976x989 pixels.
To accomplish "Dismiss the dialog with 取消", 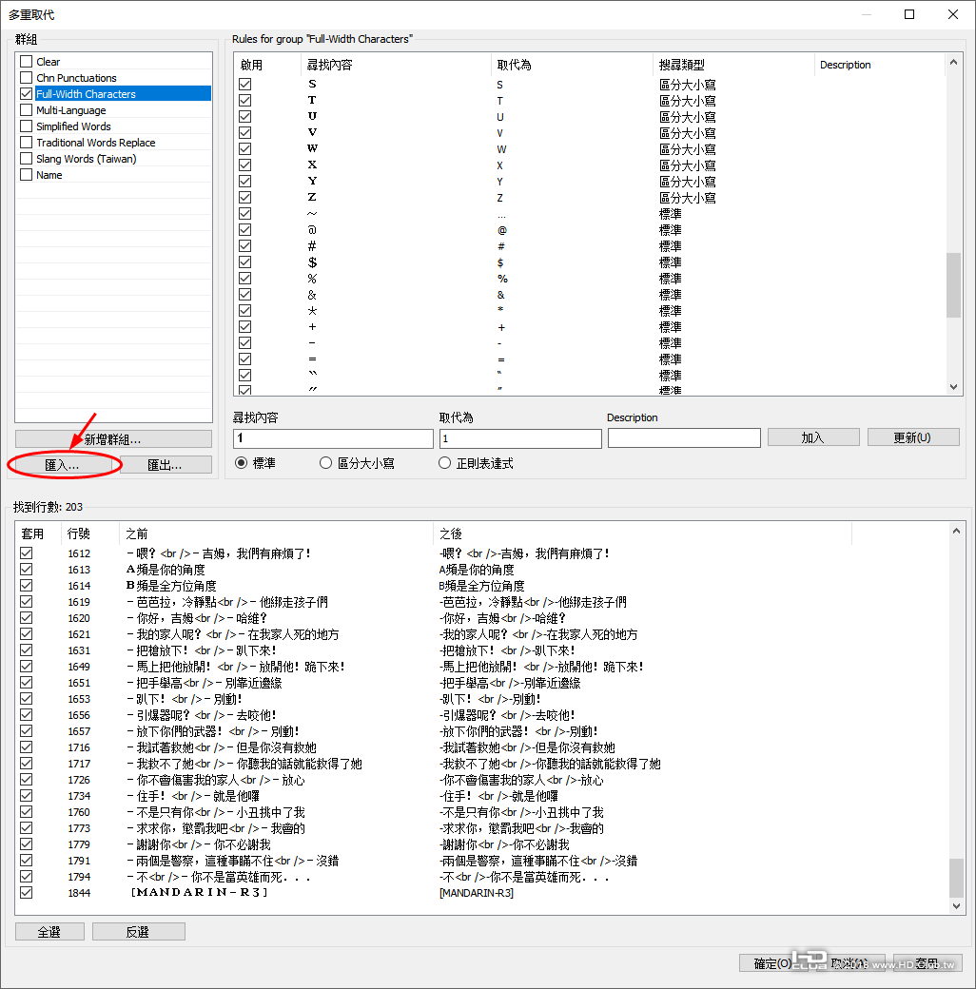I will (852, 962).
